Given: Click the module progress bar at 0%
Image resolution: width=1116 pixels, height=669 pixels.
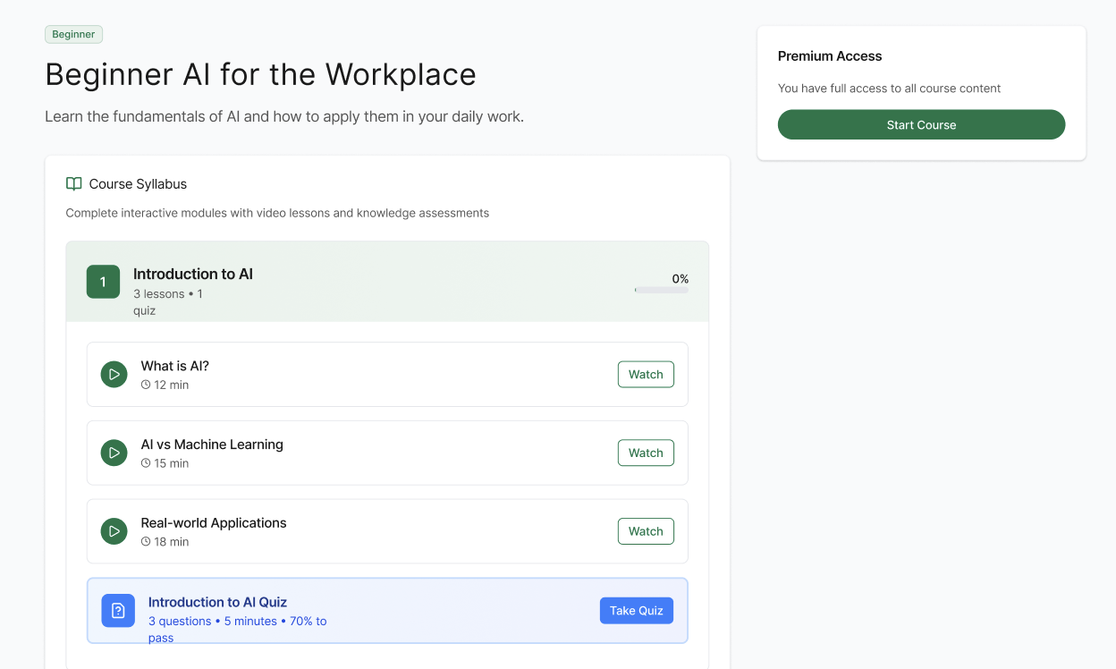Looking at the screenshot, I should (662, 290).
